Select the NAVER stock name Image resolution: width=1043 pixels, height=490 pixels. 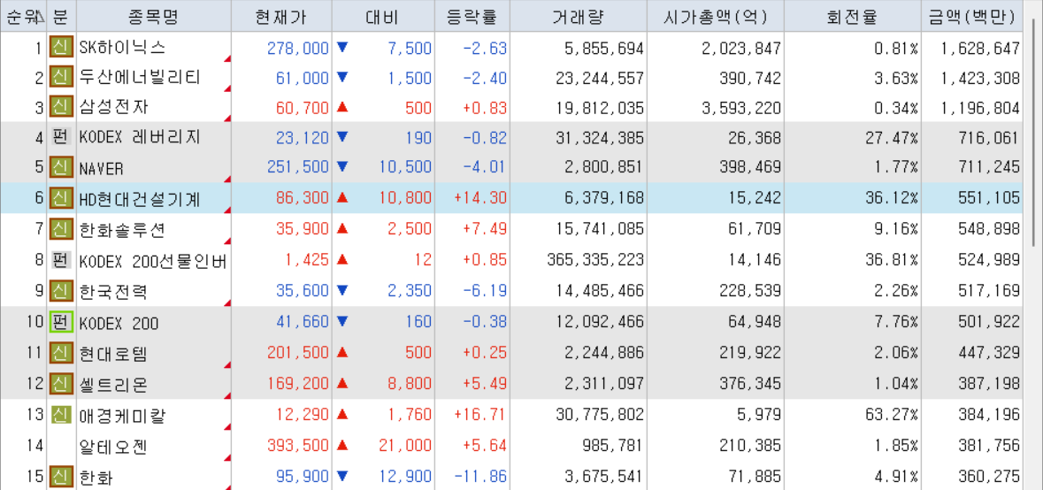101,168
